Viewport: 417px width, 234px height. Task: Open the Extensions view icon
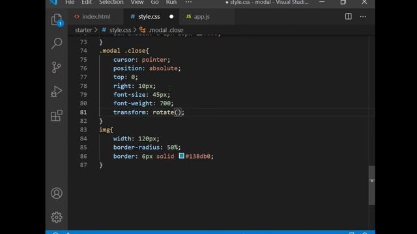point(57,116)
